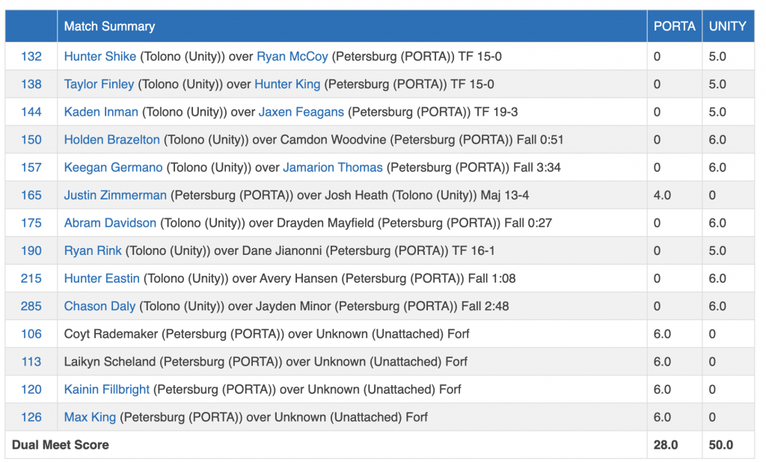766x462 pixels.
Task: Open Holden Brazelton profile link
Action: tap(111, 139)
